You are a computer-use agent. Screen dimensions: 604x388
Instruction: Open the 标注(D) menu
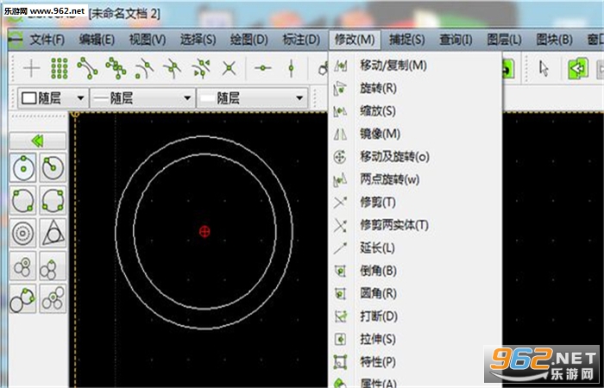[301, 40]
